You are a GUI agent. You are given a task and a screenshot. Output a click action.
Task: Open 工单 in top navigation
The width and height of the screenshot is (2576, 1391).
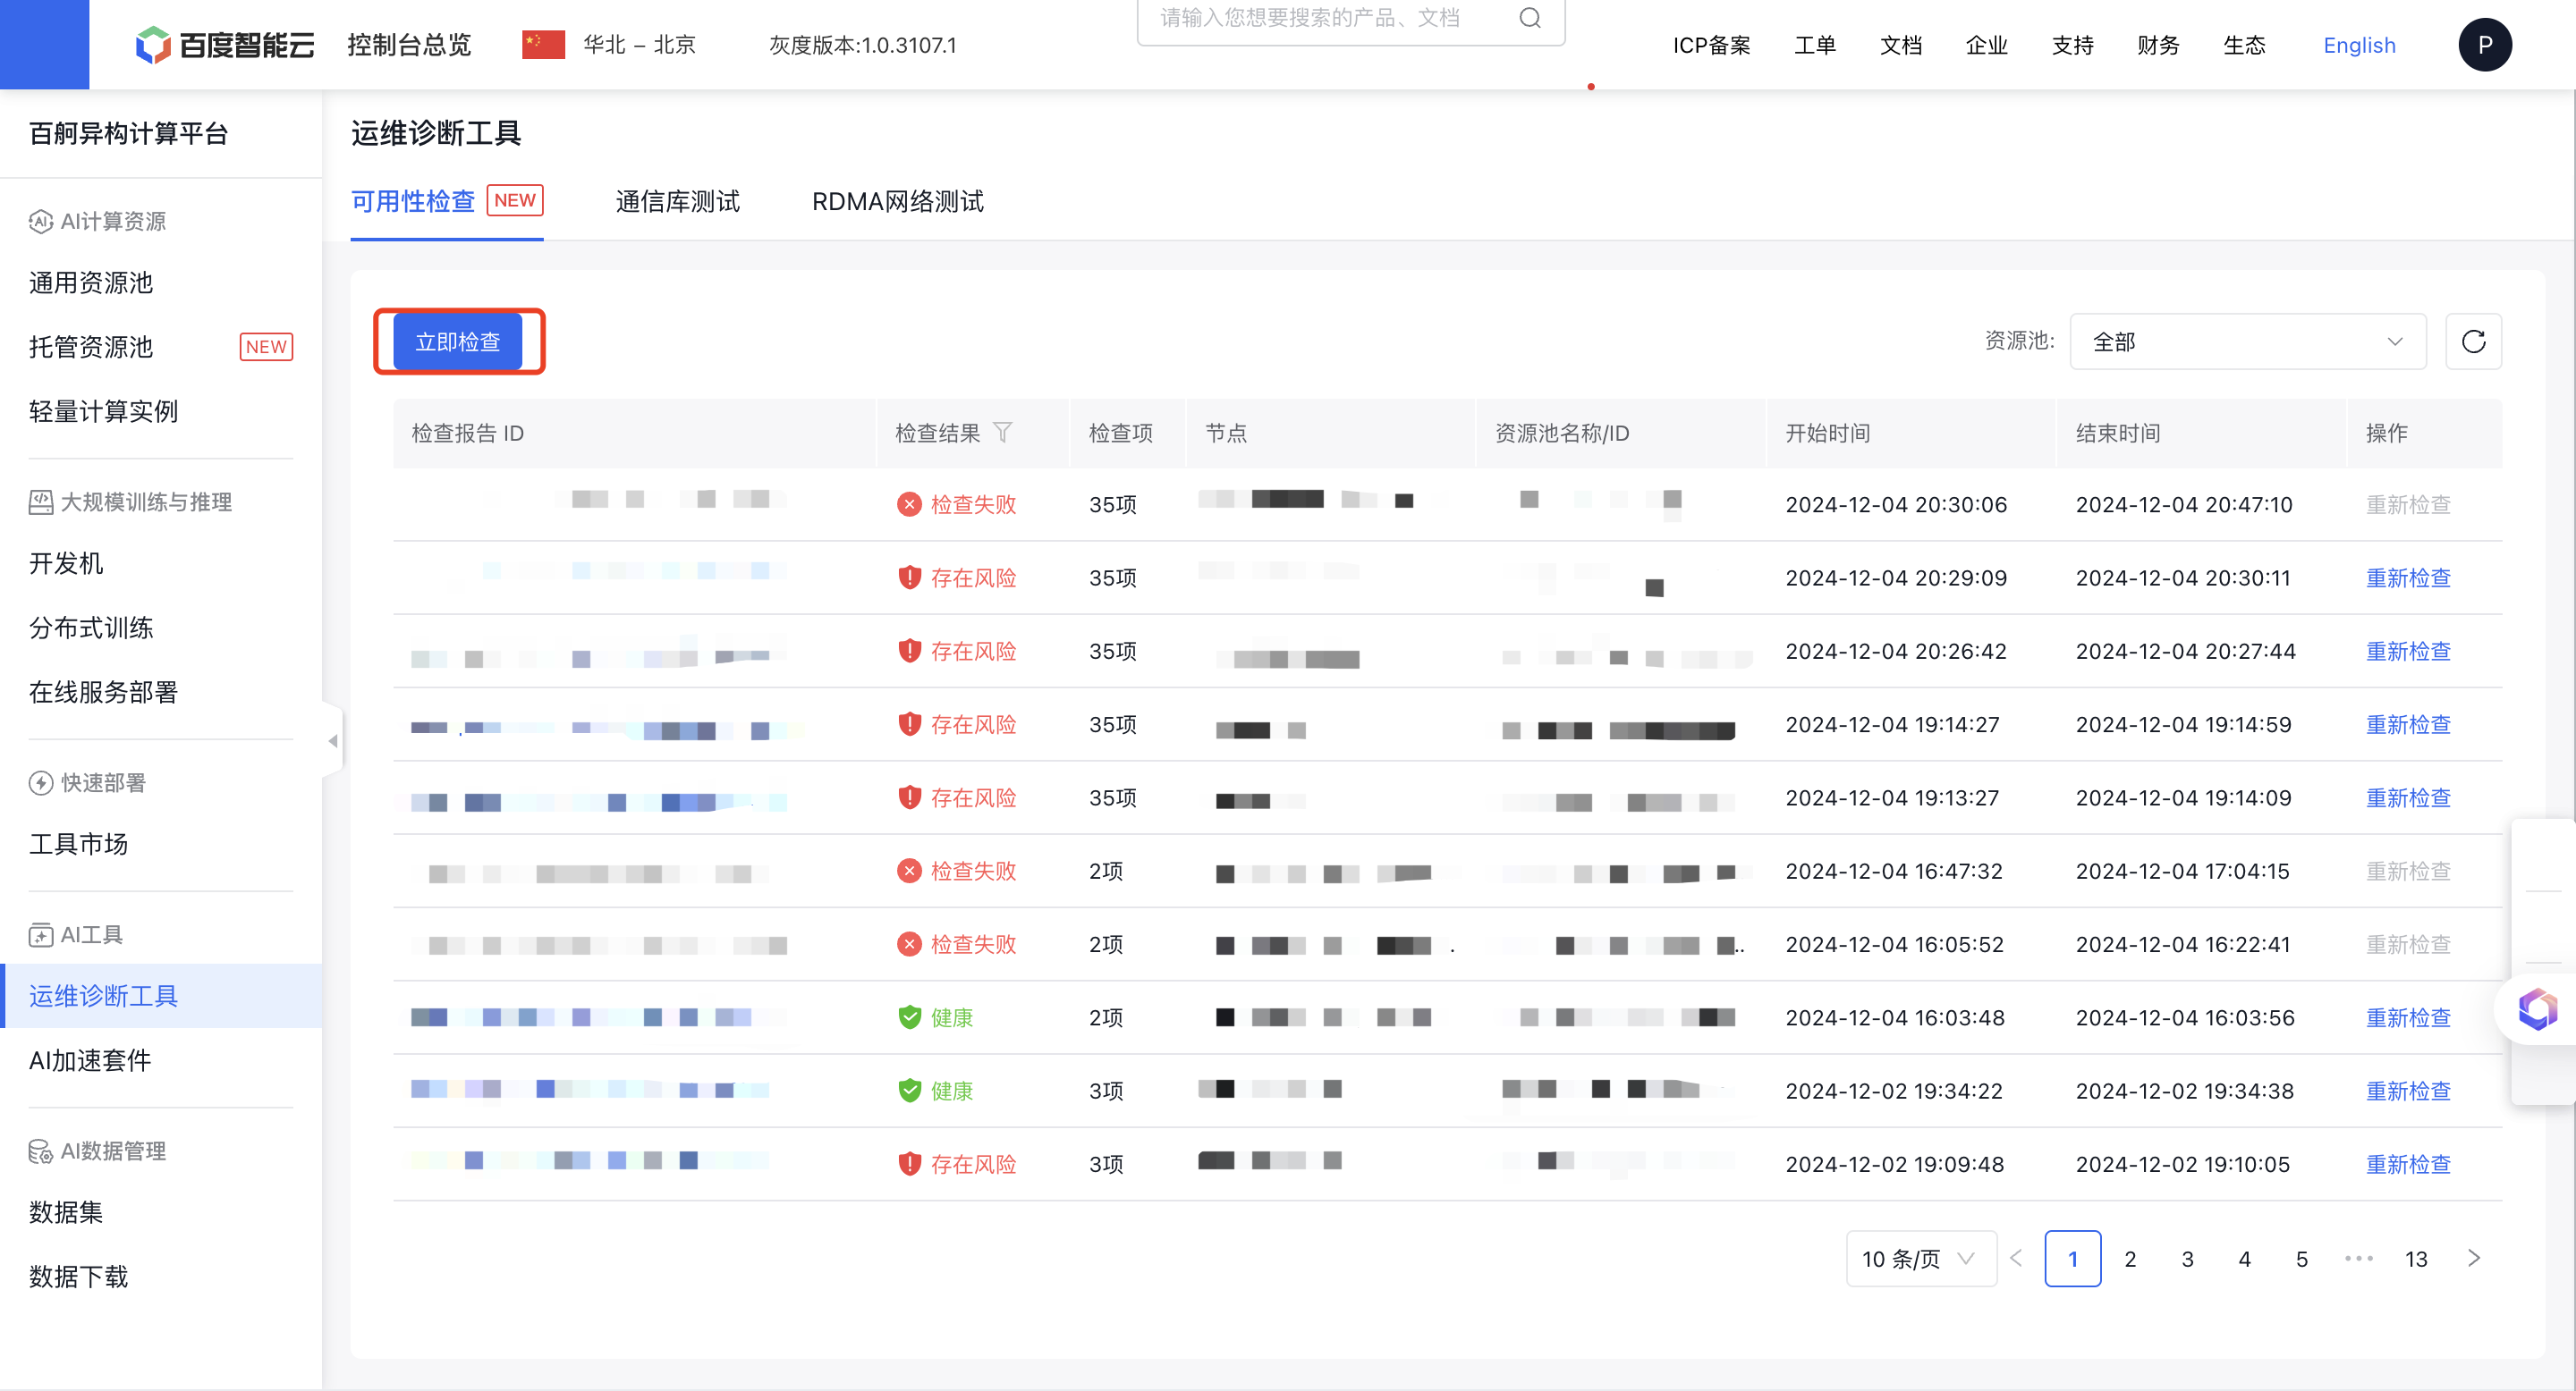click(x=1814, y=45)
